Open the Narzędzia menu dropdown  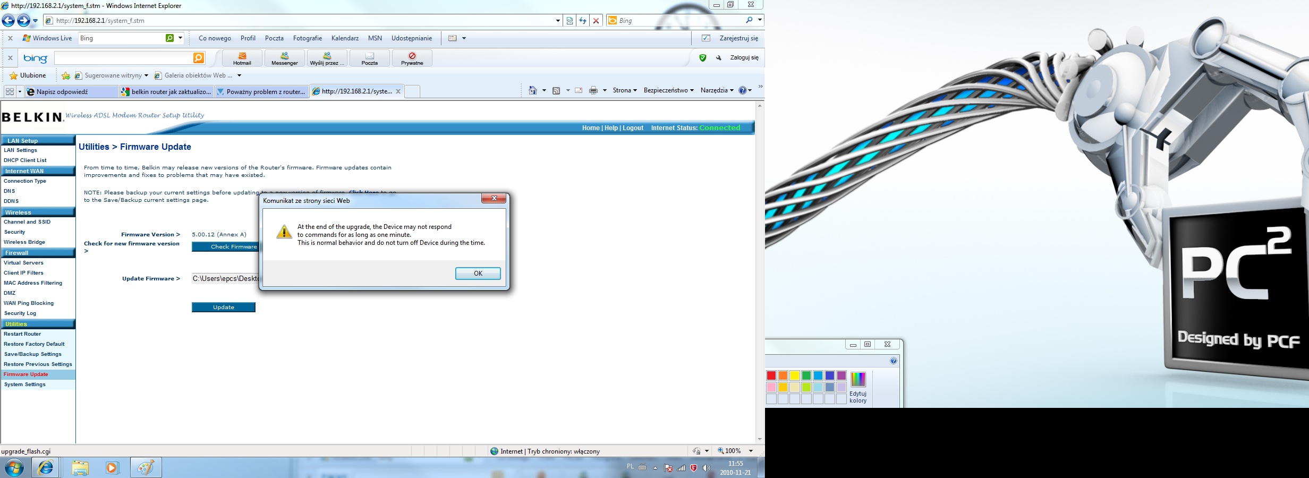click(x=717, y=90)
